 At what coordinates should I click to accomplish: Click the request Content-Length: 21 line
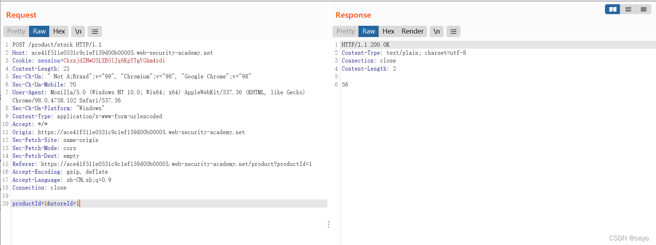tap(41, 69)
